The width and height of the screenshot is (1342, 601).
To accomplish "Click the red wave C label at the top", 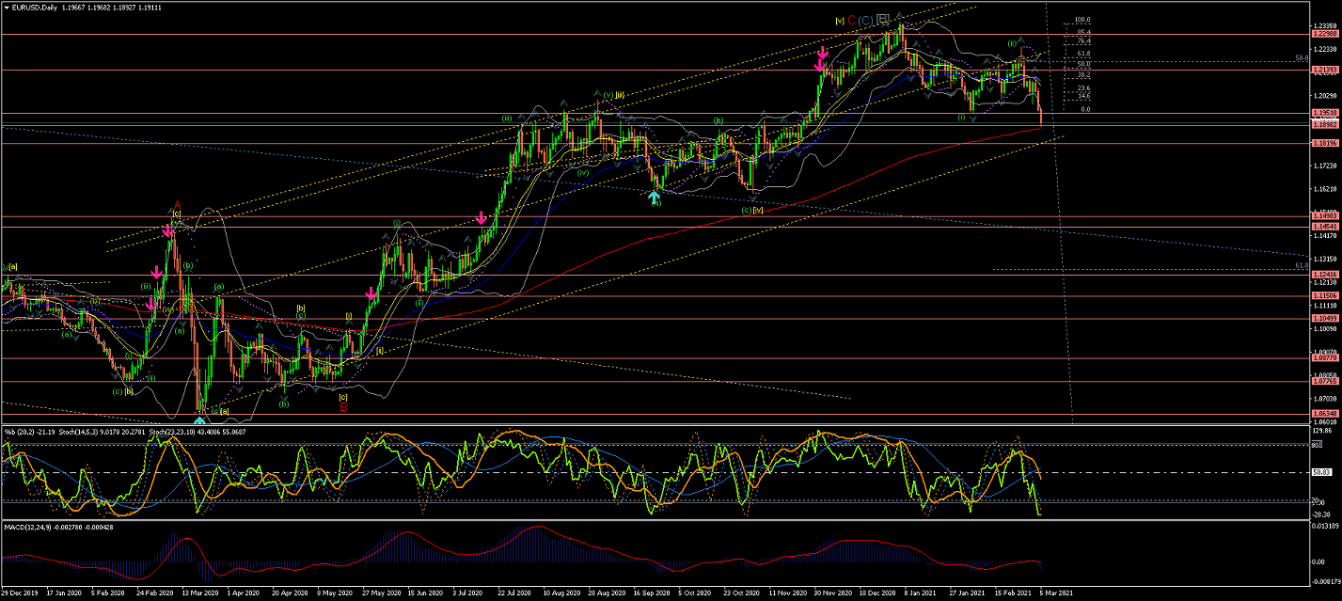I will 851,20.
